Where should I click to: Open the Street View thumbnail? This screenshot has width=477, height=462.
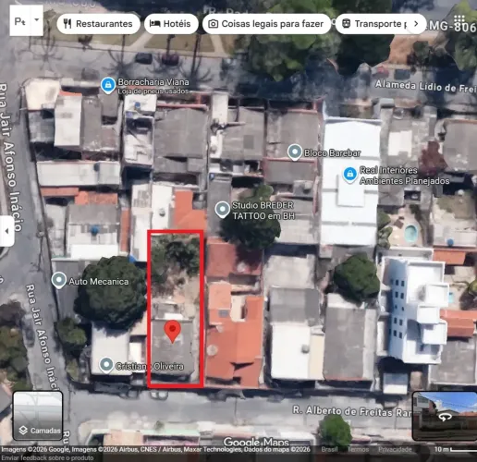pyautogui.click(x=445, y=416)
